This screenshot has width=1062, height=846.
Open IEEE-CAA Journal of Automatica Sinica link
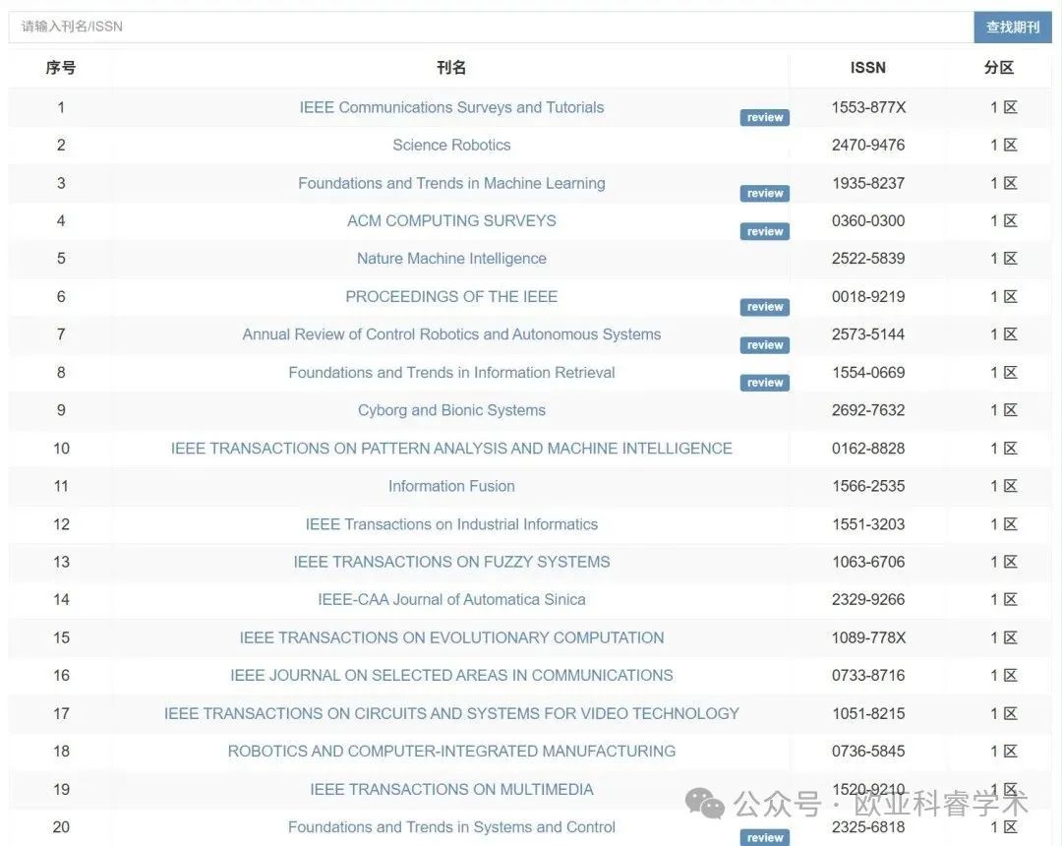tap(451, 599)
